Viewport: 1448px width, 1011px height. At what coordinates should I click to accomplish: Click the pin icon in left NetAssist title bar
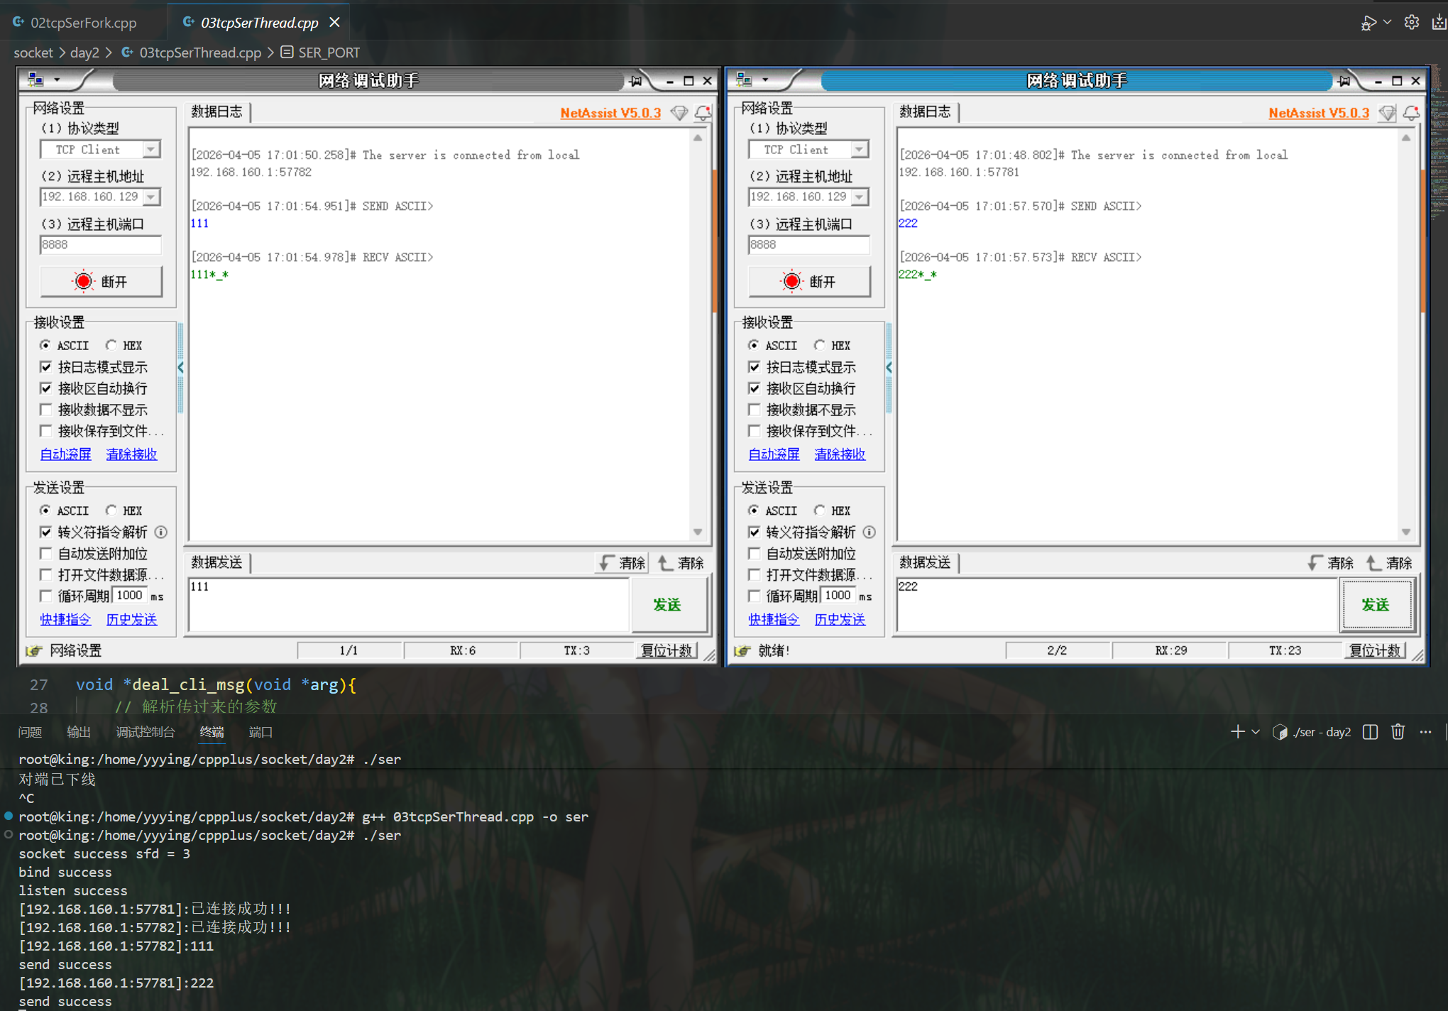[x=636, y=81]
